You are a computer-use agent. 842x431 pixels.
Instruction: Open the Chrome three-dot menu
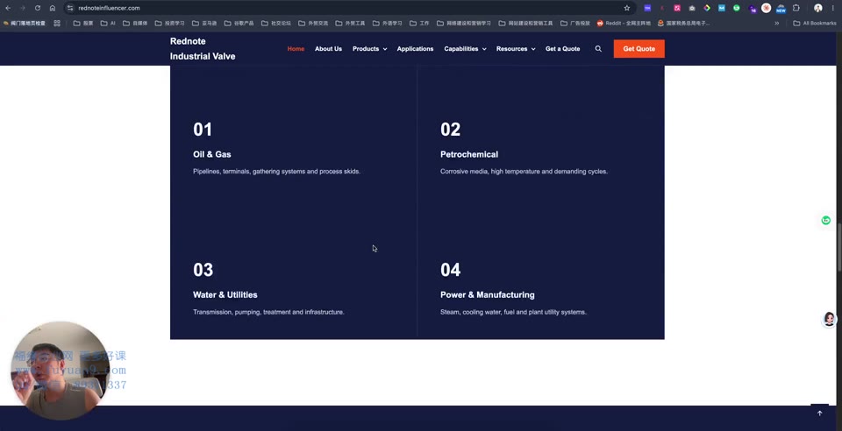(833, 8)
